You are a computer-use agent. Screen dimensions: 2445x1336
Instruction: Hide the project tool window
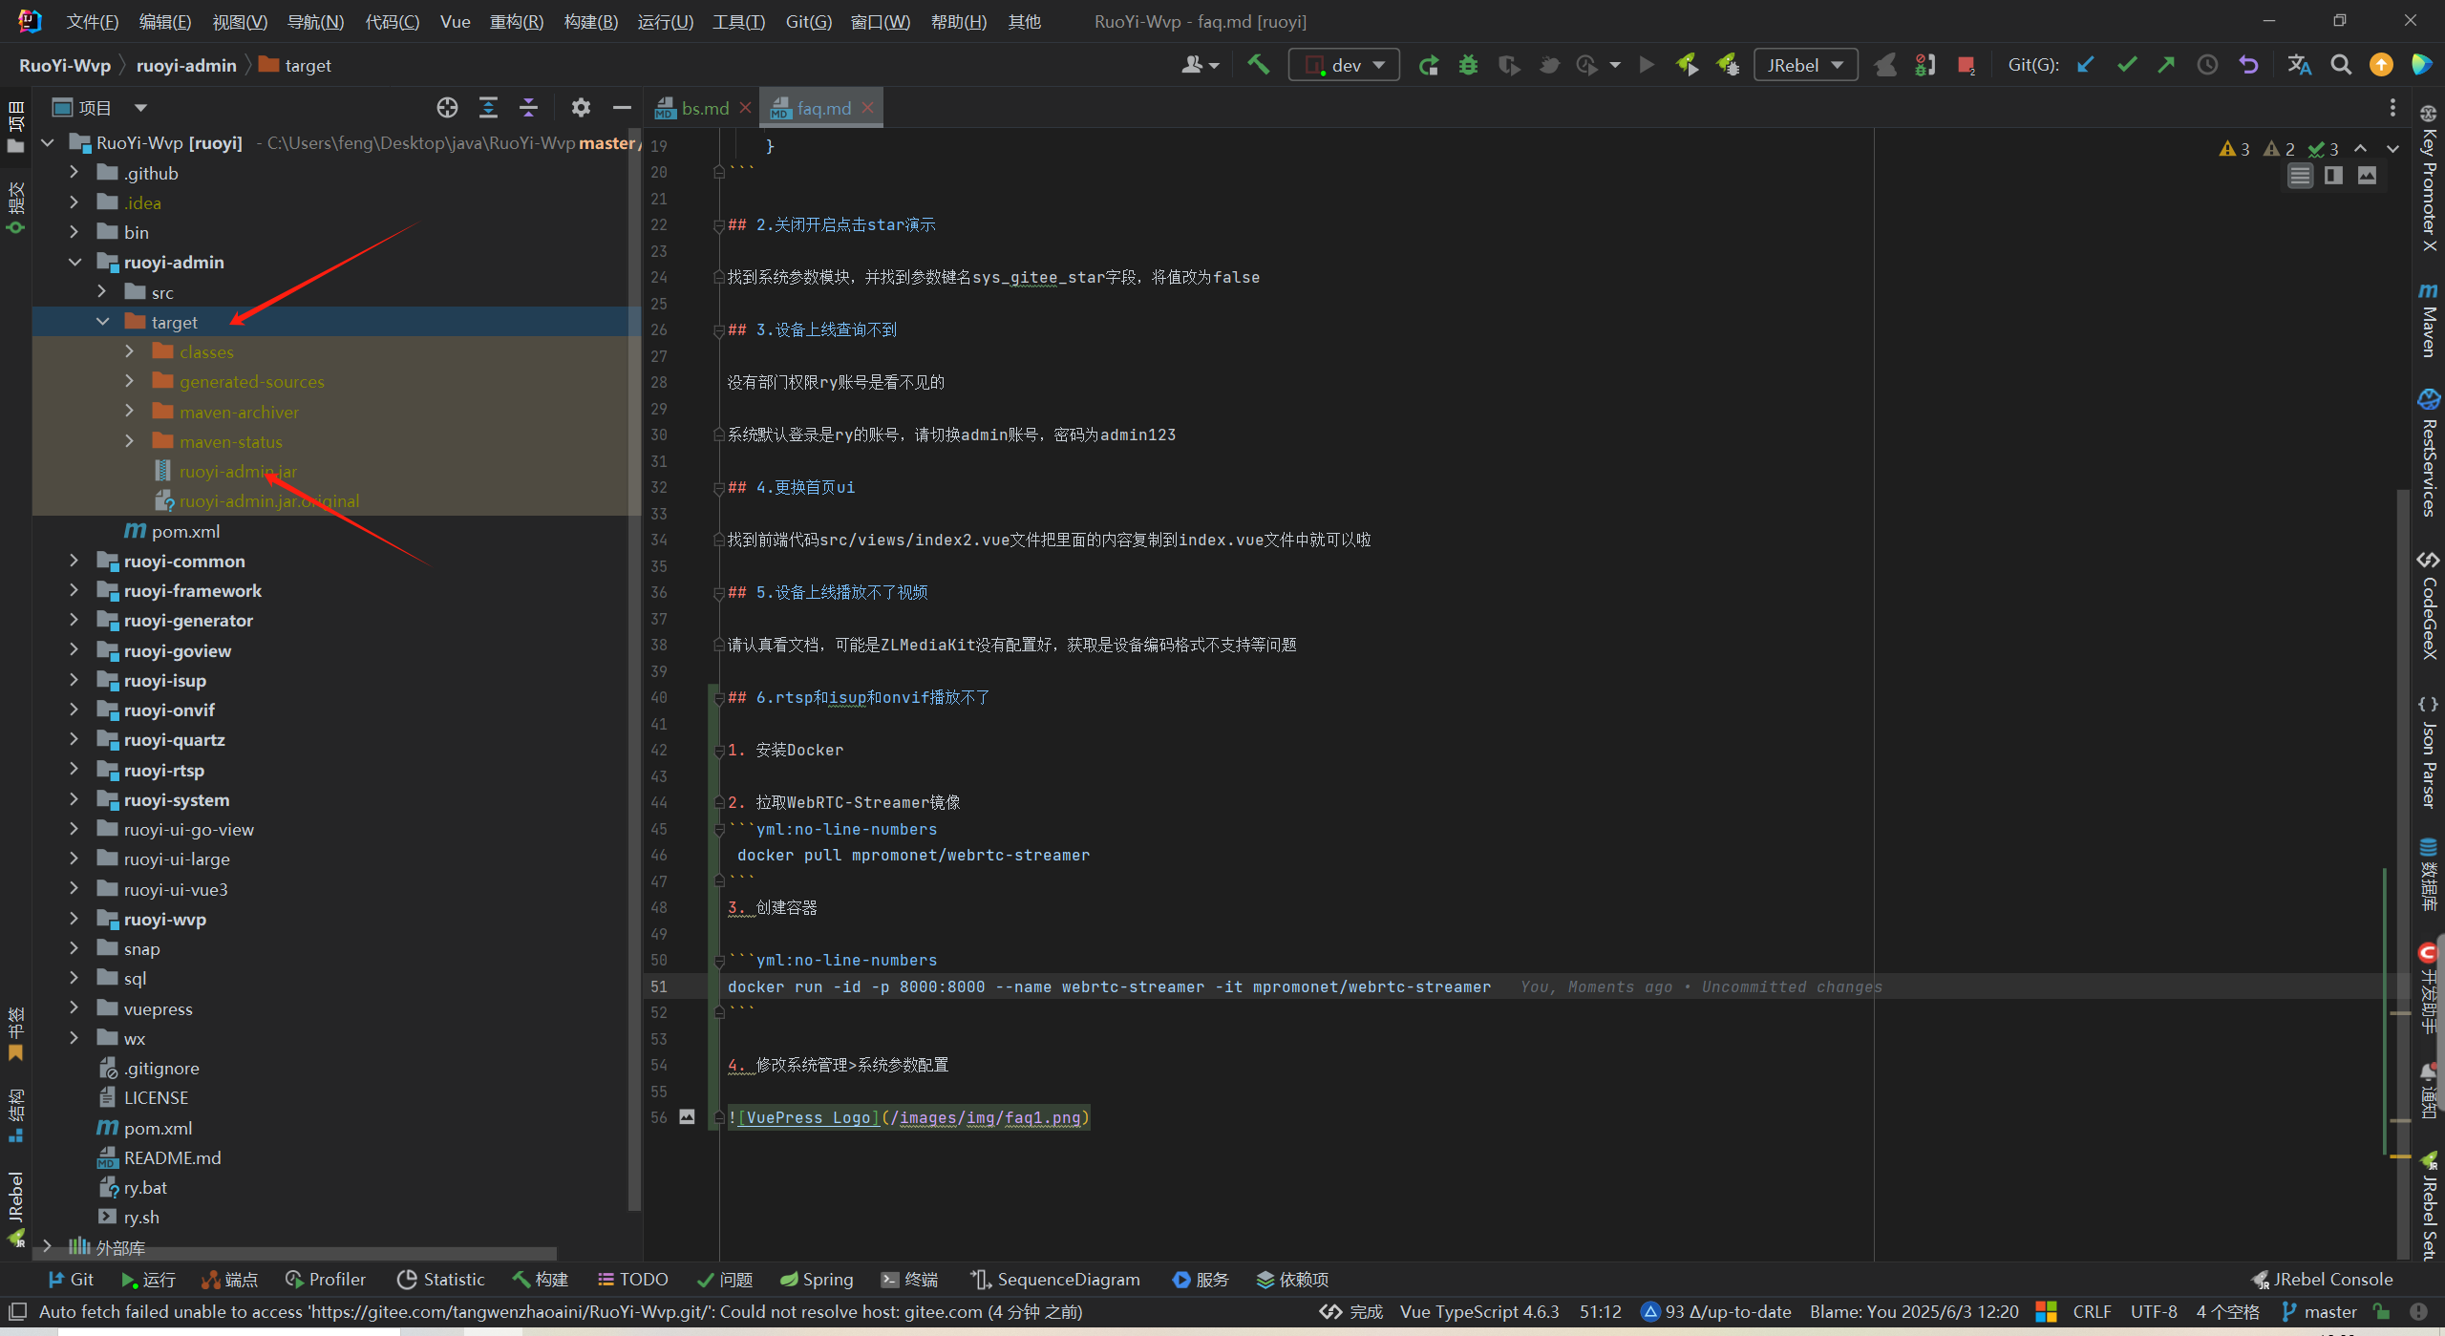click(x=622, y=108)
